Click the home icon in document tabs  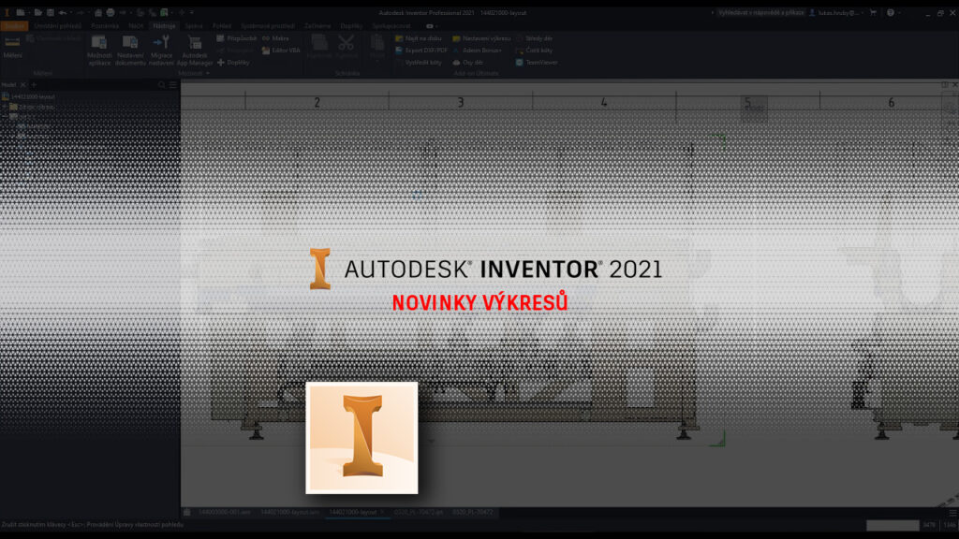187,512
